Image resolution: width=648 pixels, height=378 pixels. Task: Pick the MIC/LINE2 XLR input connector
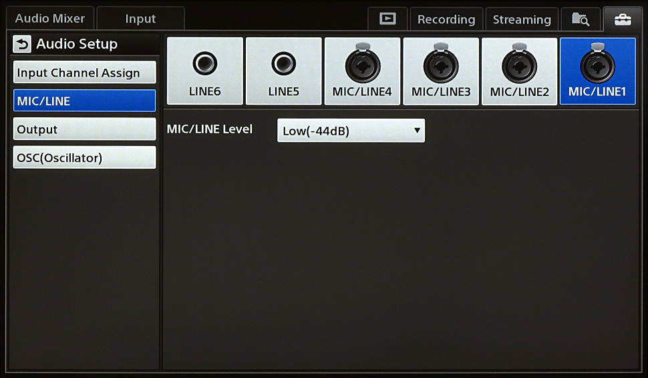pyautogui.click(x=519, y=71)
